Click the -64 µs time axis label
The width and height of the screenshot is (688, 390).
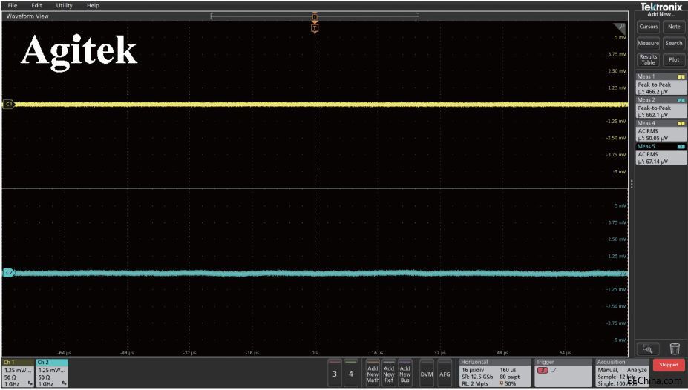pos(65,353)
